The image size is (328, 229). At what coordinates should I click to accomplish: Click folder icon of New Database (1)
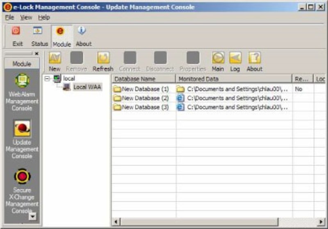[117, 89]
